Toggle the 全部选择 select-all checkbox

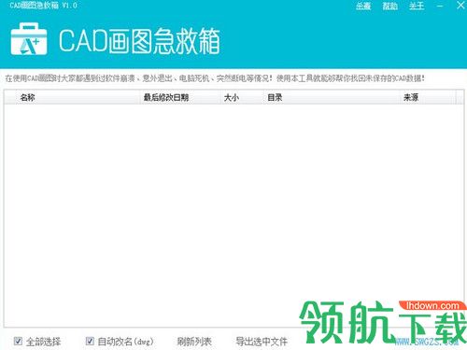click(18, 341)
